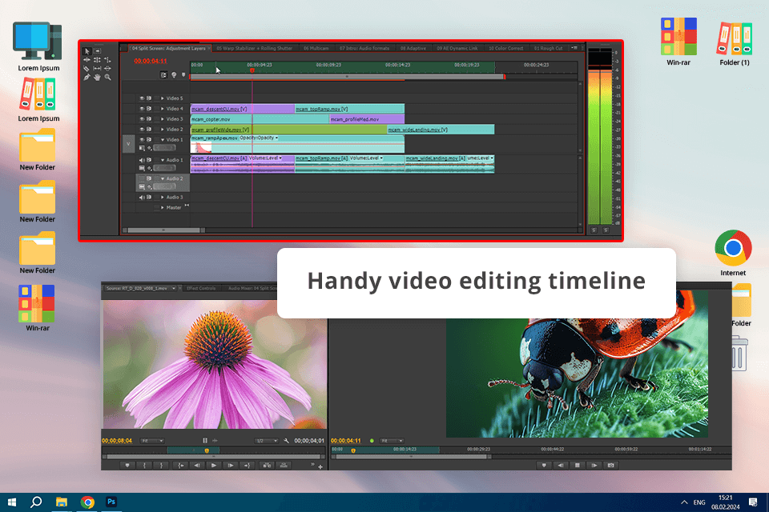Mute Audio 1 track speaker icon
This screenshot has width=769, height=512.
(142, 160)
